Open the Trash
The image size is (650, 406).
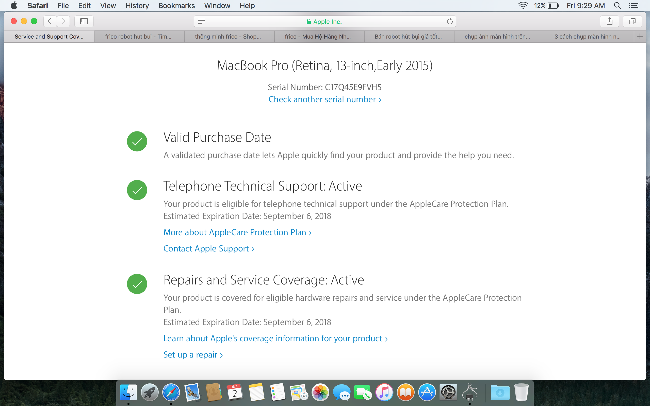pos(521,392)
